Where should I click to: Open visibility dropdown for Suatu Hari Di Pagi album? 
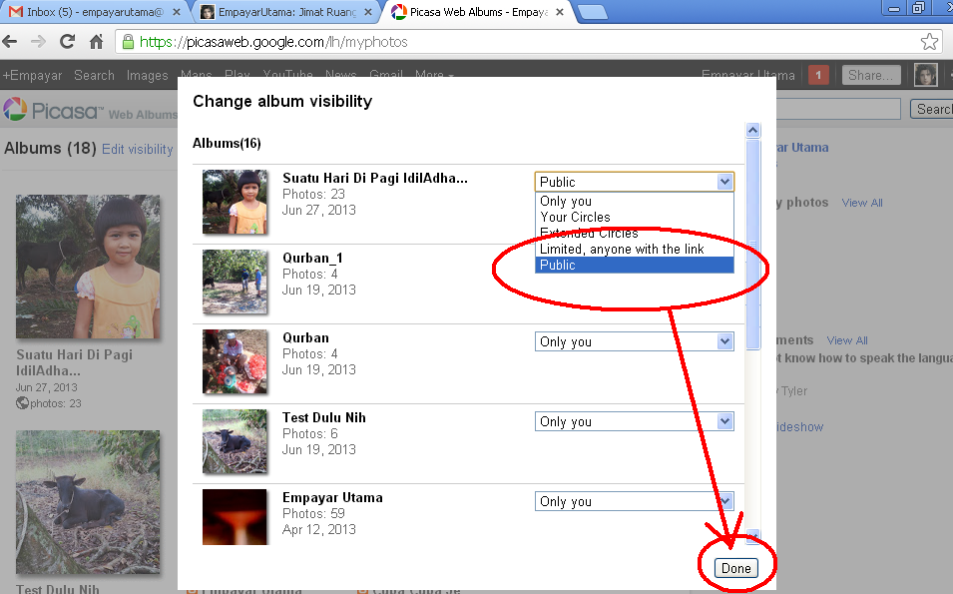635,182
